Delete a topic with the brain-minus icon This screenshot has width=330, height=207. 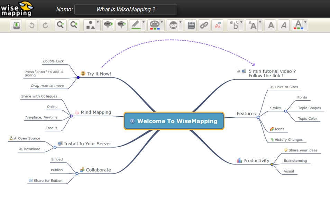coord(121,25)
